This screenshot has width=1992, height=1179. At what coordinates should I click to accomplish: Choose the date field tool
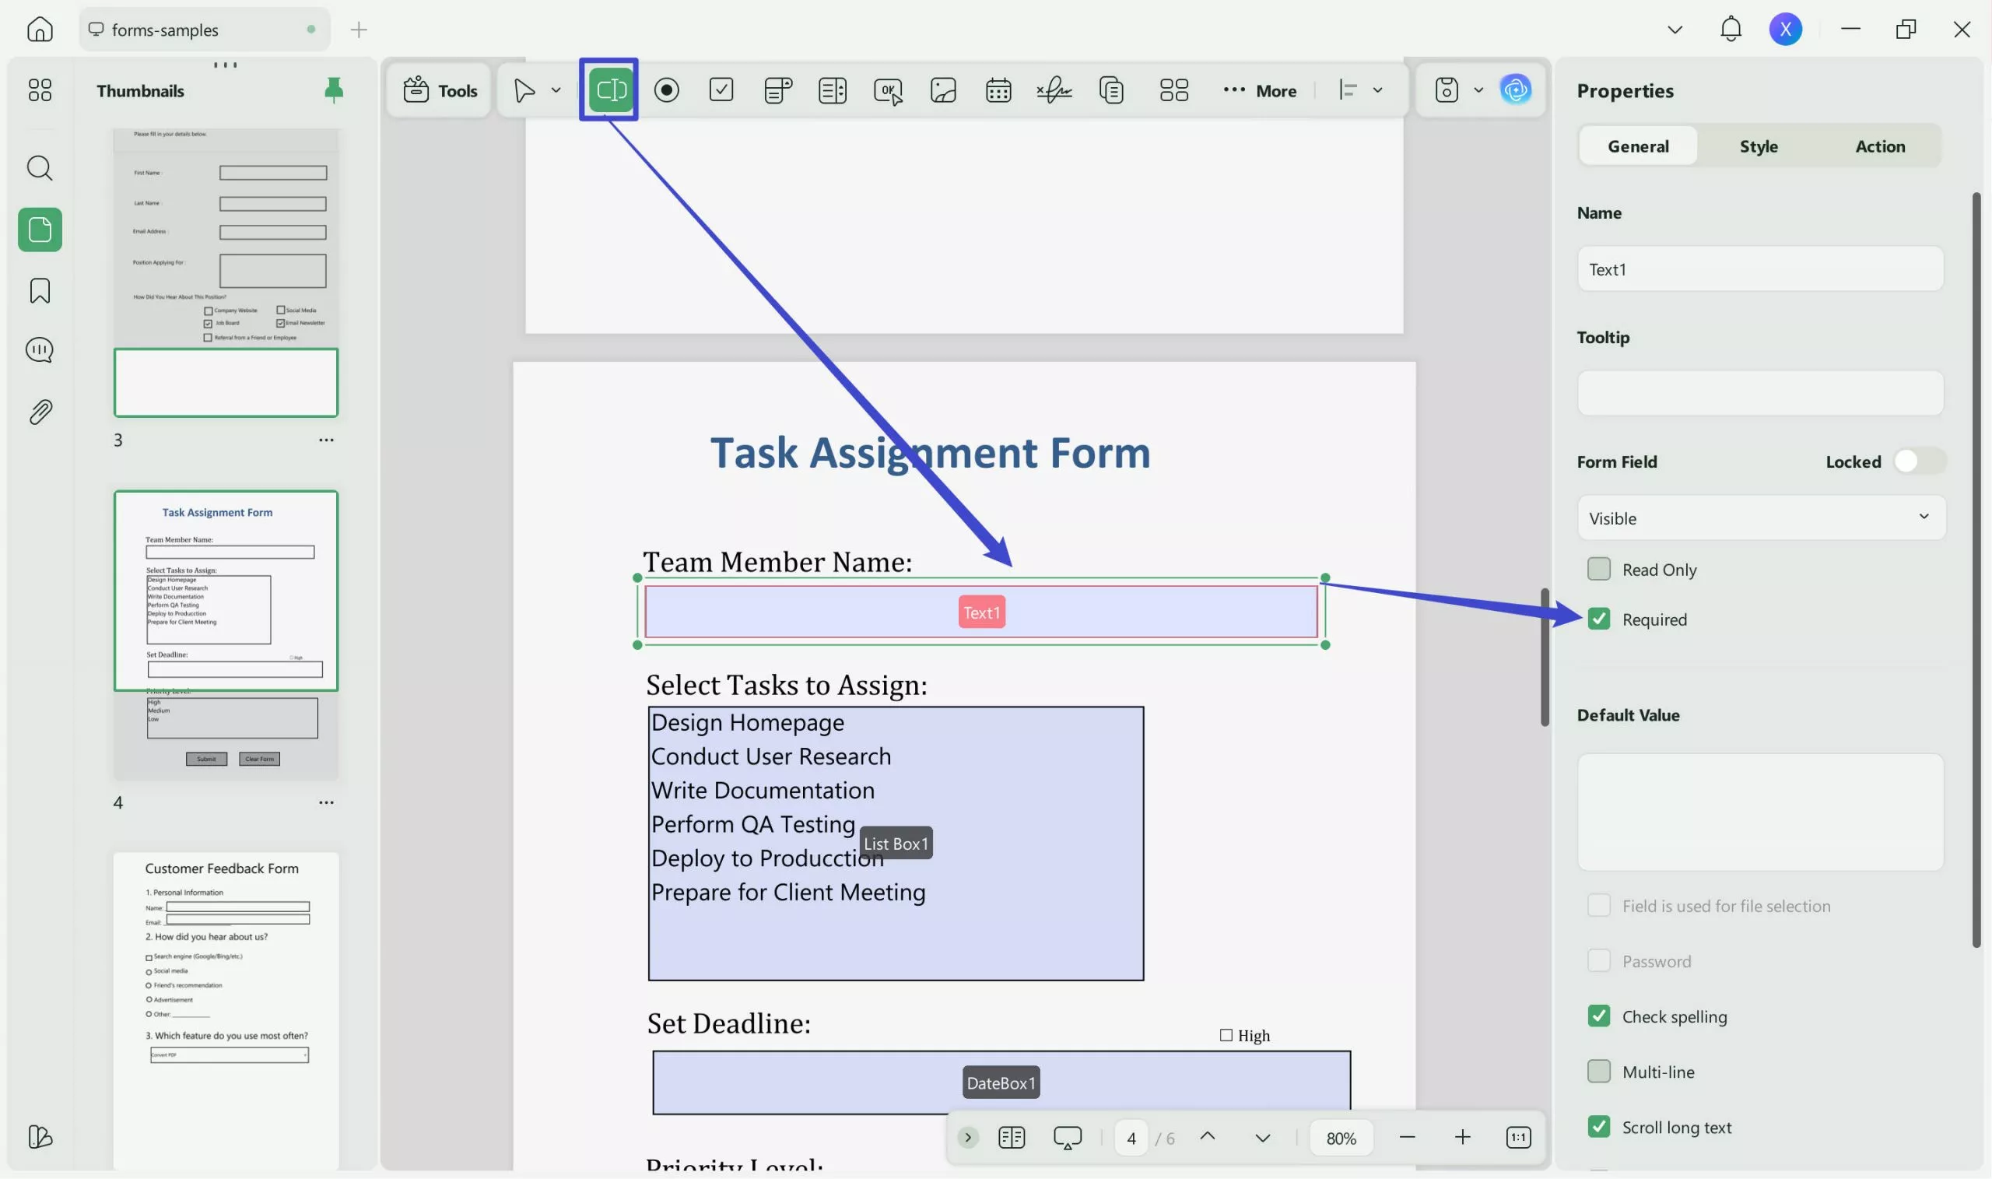point(998,90)
